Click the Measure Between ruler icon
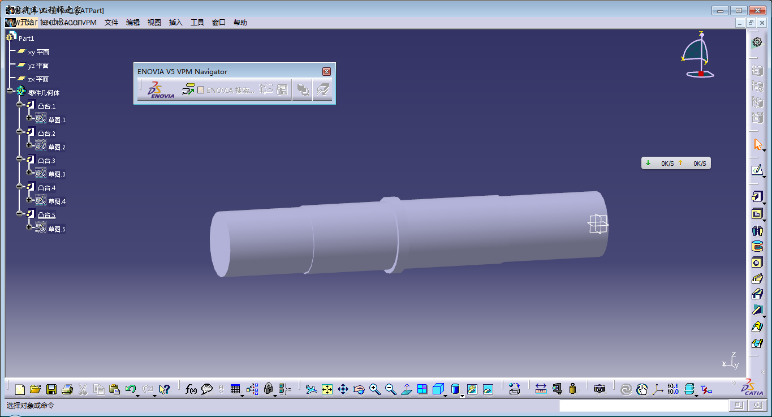 [x=541, y=389]
